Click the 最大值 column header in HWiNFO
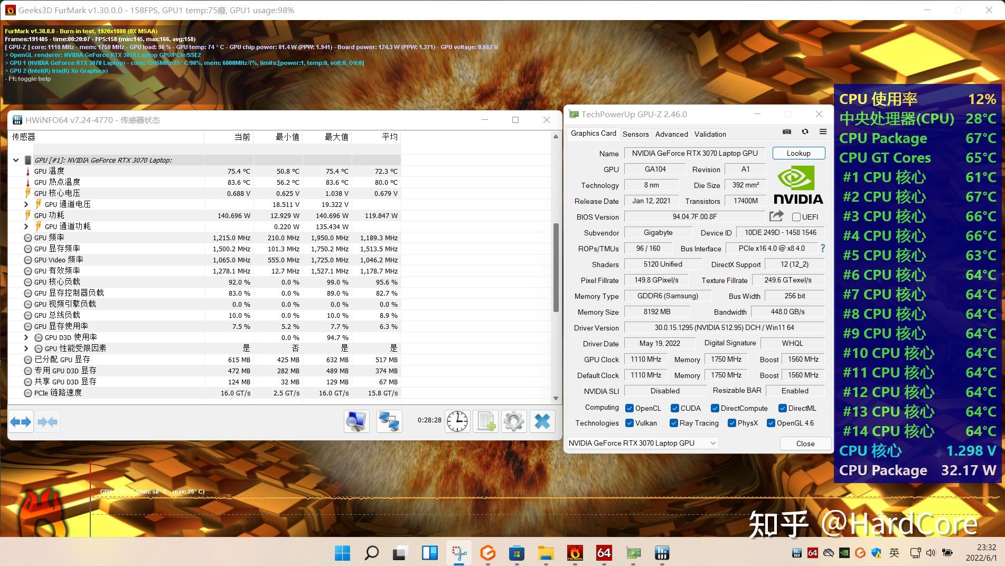 [x=327, y=137]
